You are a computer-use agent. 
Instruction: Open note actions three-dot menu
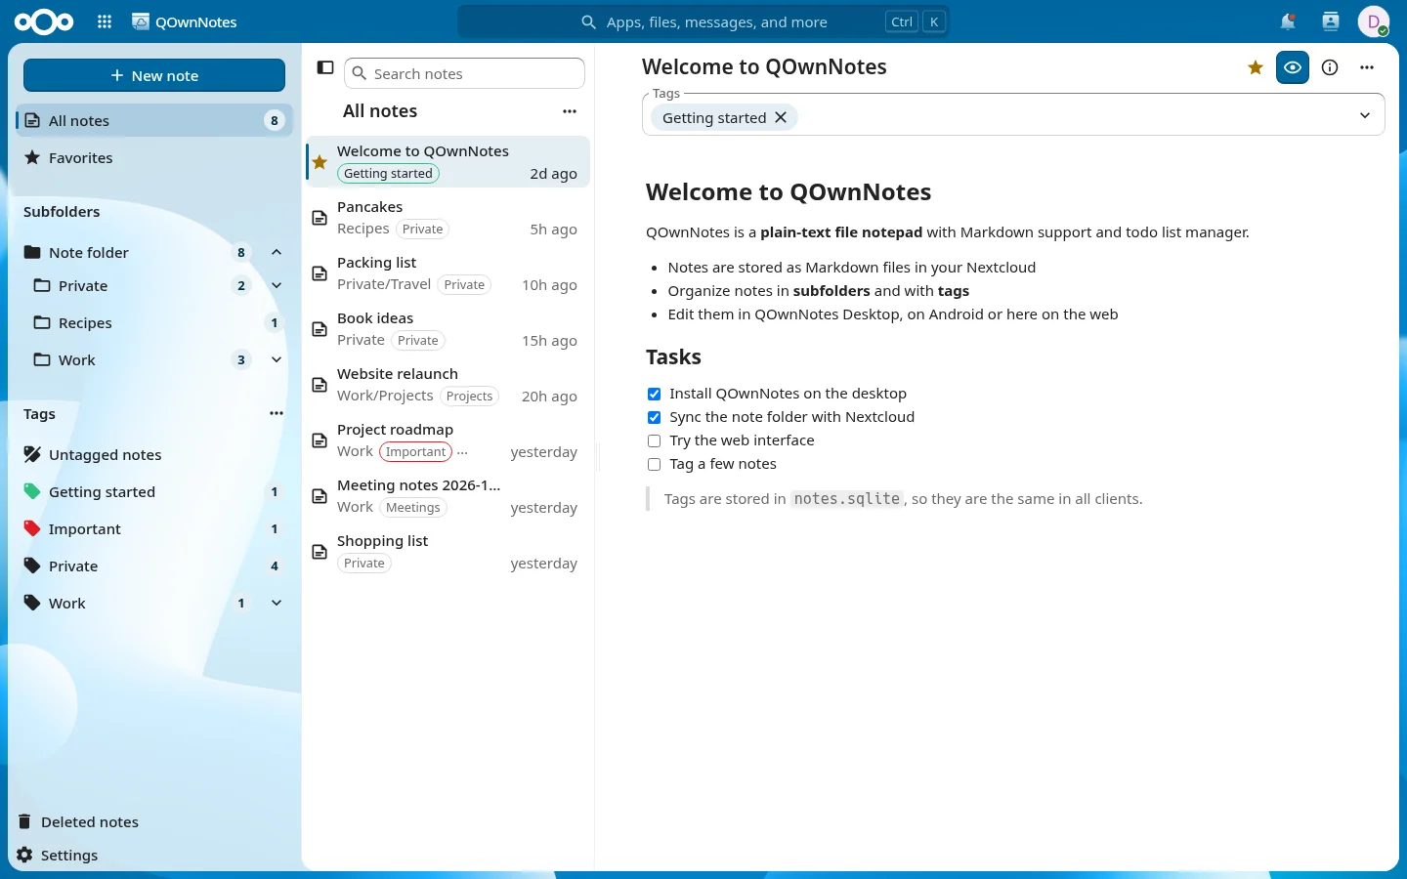[x=1367, y=67]
